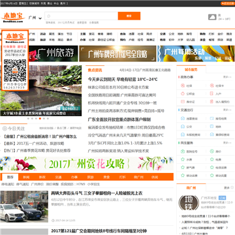Select the first carousel indicator dot

pyautogui.click(x=28, y=119)
